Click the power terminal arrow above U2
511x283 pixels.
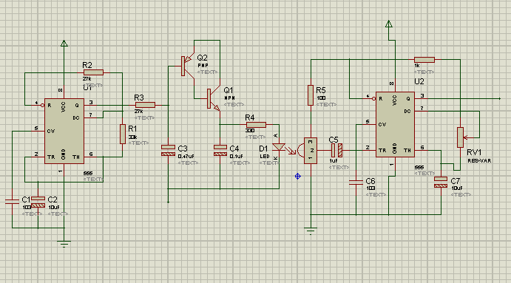388,24
